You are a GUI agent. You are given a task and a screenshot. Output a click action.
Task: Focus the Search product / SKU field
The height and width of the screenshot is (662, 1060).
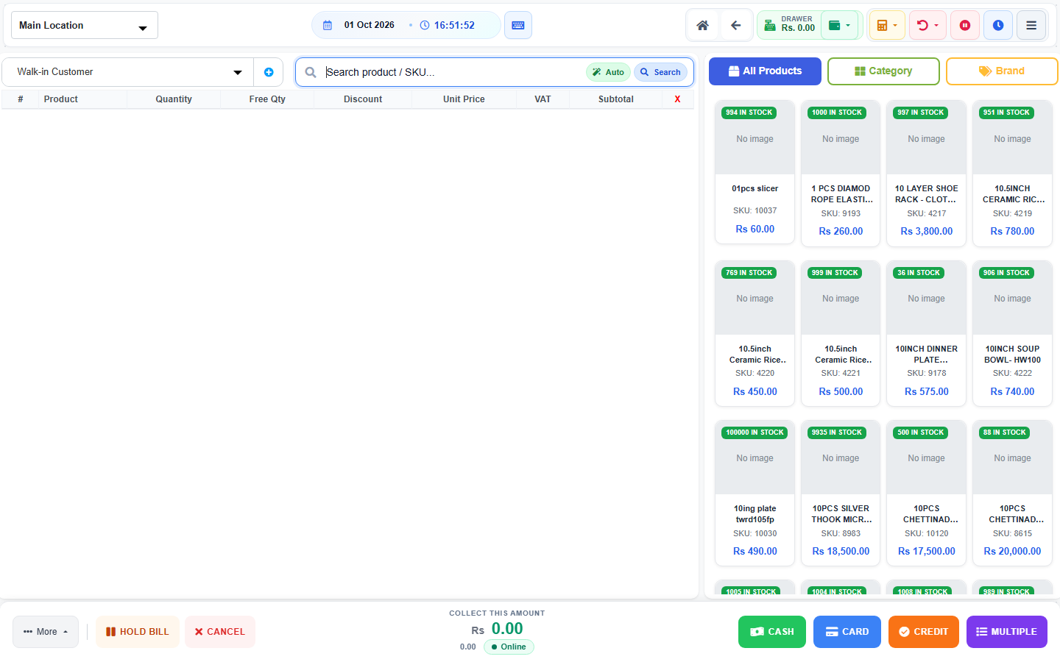(453, 72)
